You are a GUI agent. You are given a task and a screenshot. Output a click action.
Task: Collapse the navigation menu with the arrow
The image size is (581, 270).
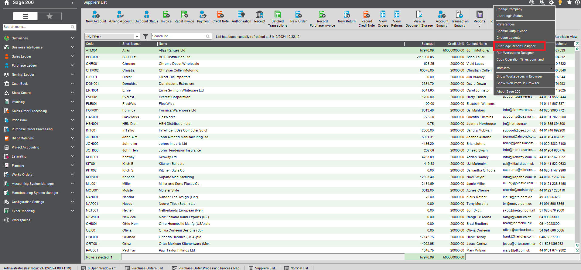(x=73, y=3)
